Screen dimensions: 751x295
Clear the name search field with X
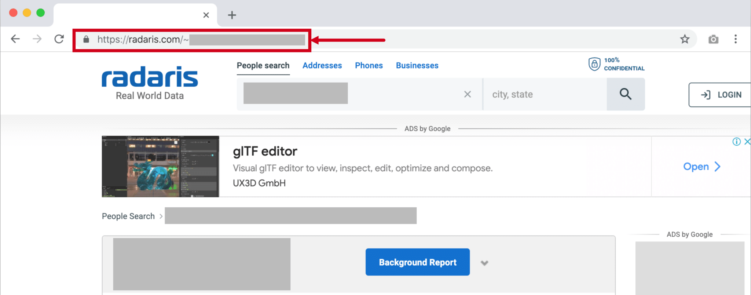[x=468, y=94]
